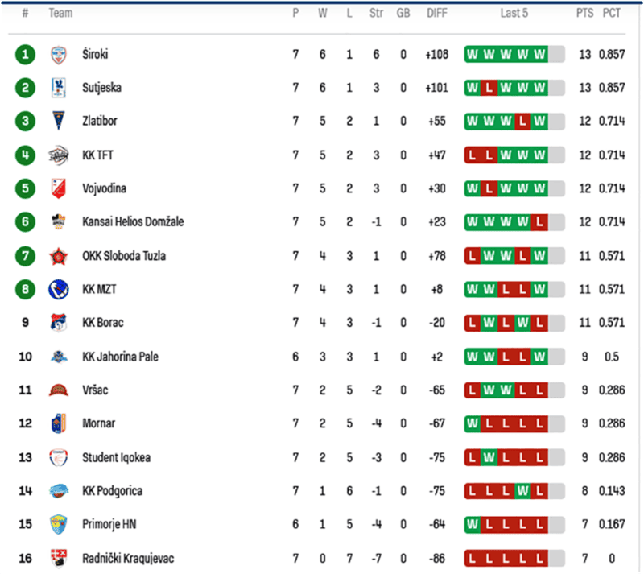This screenshot has width=644, height=574.
Task: Click the Last 5 column header
Action: pos(514,14)
